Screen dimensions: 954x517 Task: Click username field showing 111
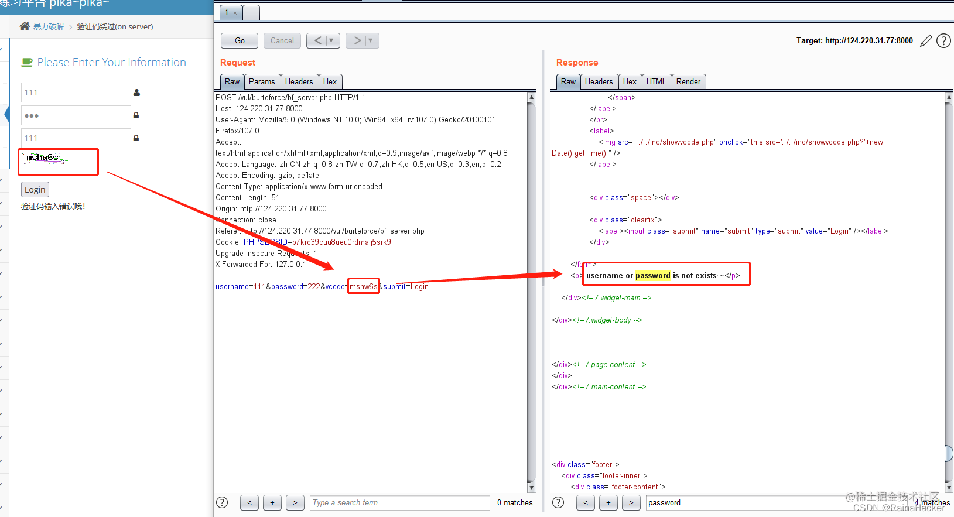coord(76,93)
